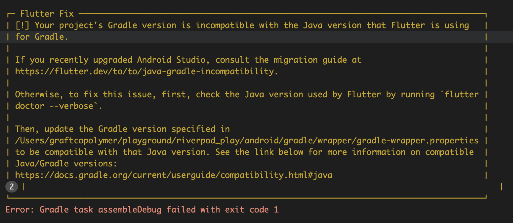
Task: Open the docs.gradle.org compatibility.html link
Action: [173, 175]
